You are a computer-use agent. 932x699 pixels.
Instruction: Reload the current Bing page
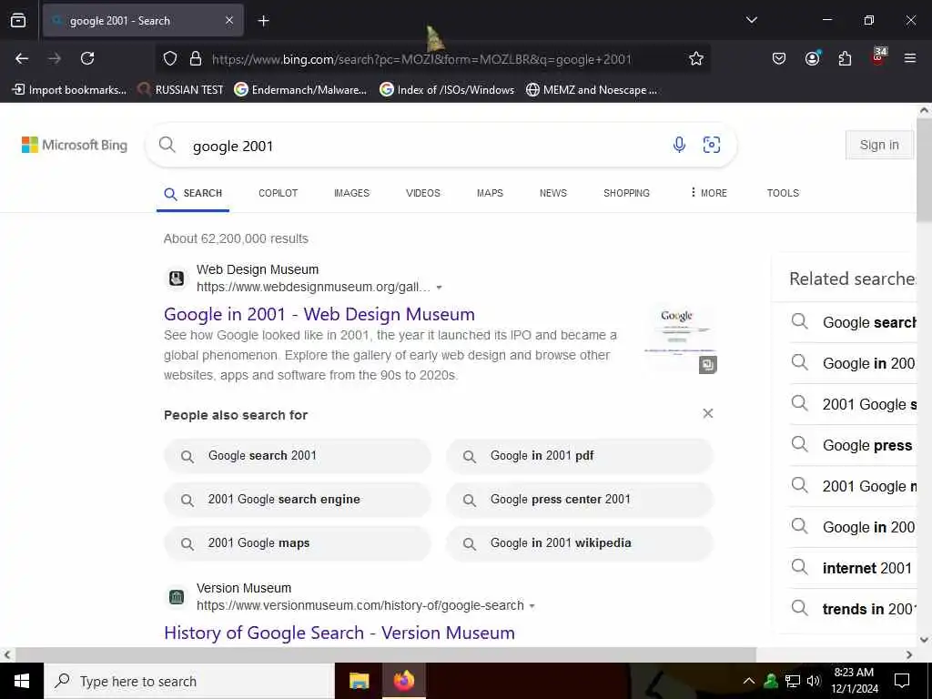(87, 58)
